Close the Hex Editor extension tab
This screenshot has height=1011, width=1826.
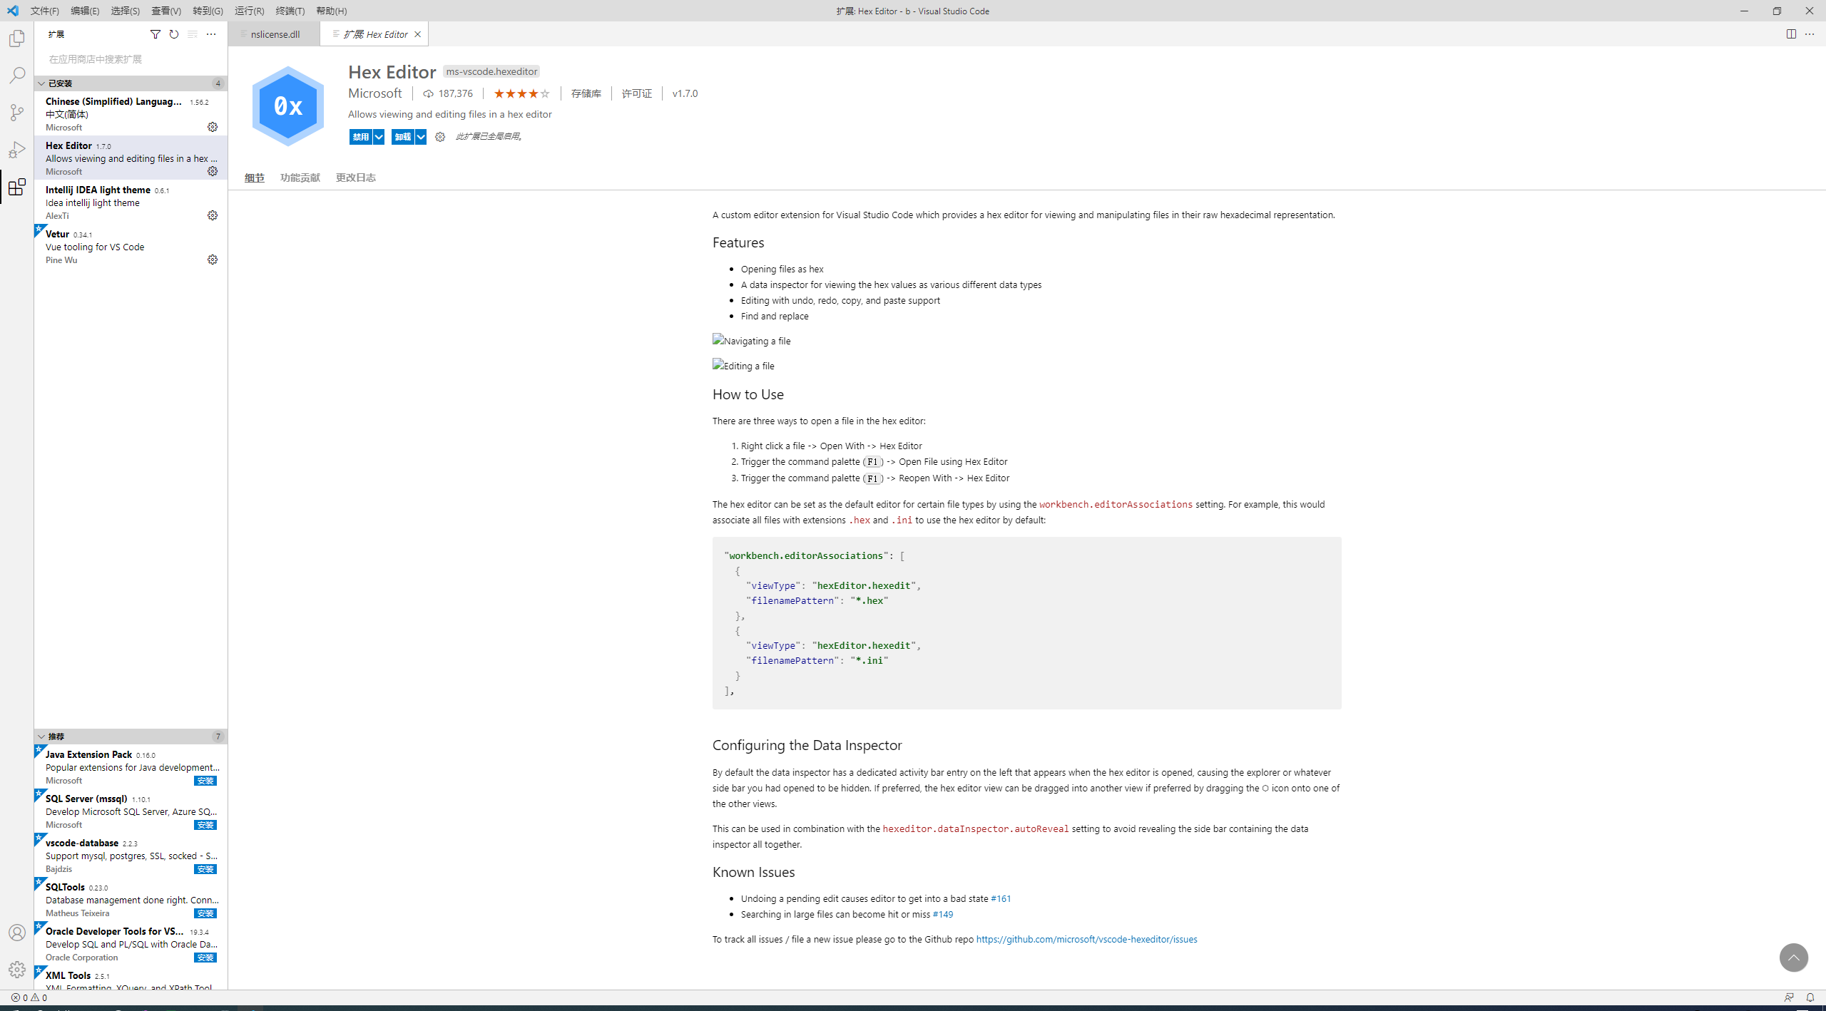point(418,34)
